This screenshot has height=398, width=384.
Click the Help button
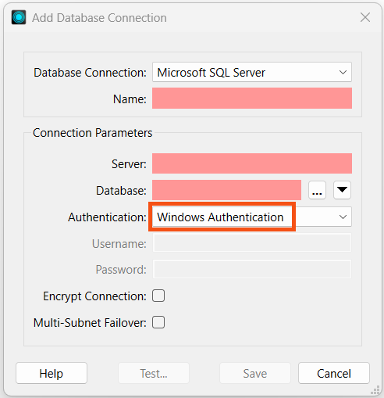[x=52, y=373]
